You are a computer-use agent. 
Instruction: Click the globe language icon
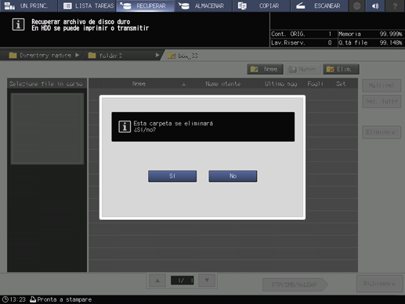(x=356, y=5)
